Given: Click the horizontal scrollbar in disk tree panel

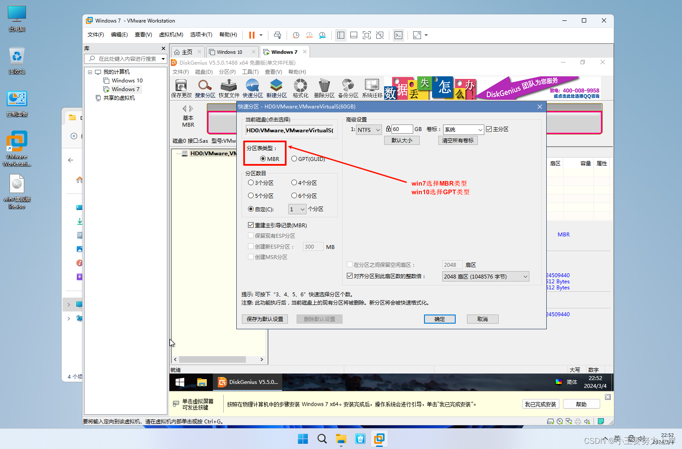Looking at the screenshot, I should [212, 359].
